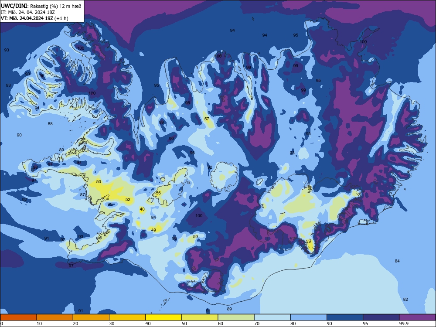Click the legend scale label '10'
The image size is (436, 327).
(x=39, y=324)
